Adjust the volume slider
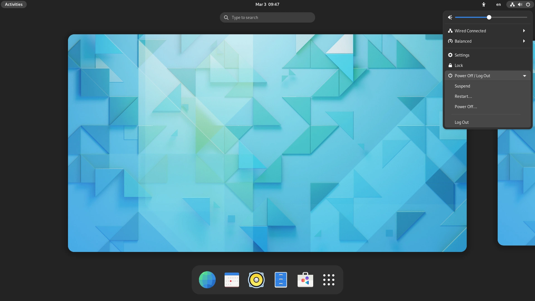Viewport: 535px width, 301px height. (x=489, y=17)
